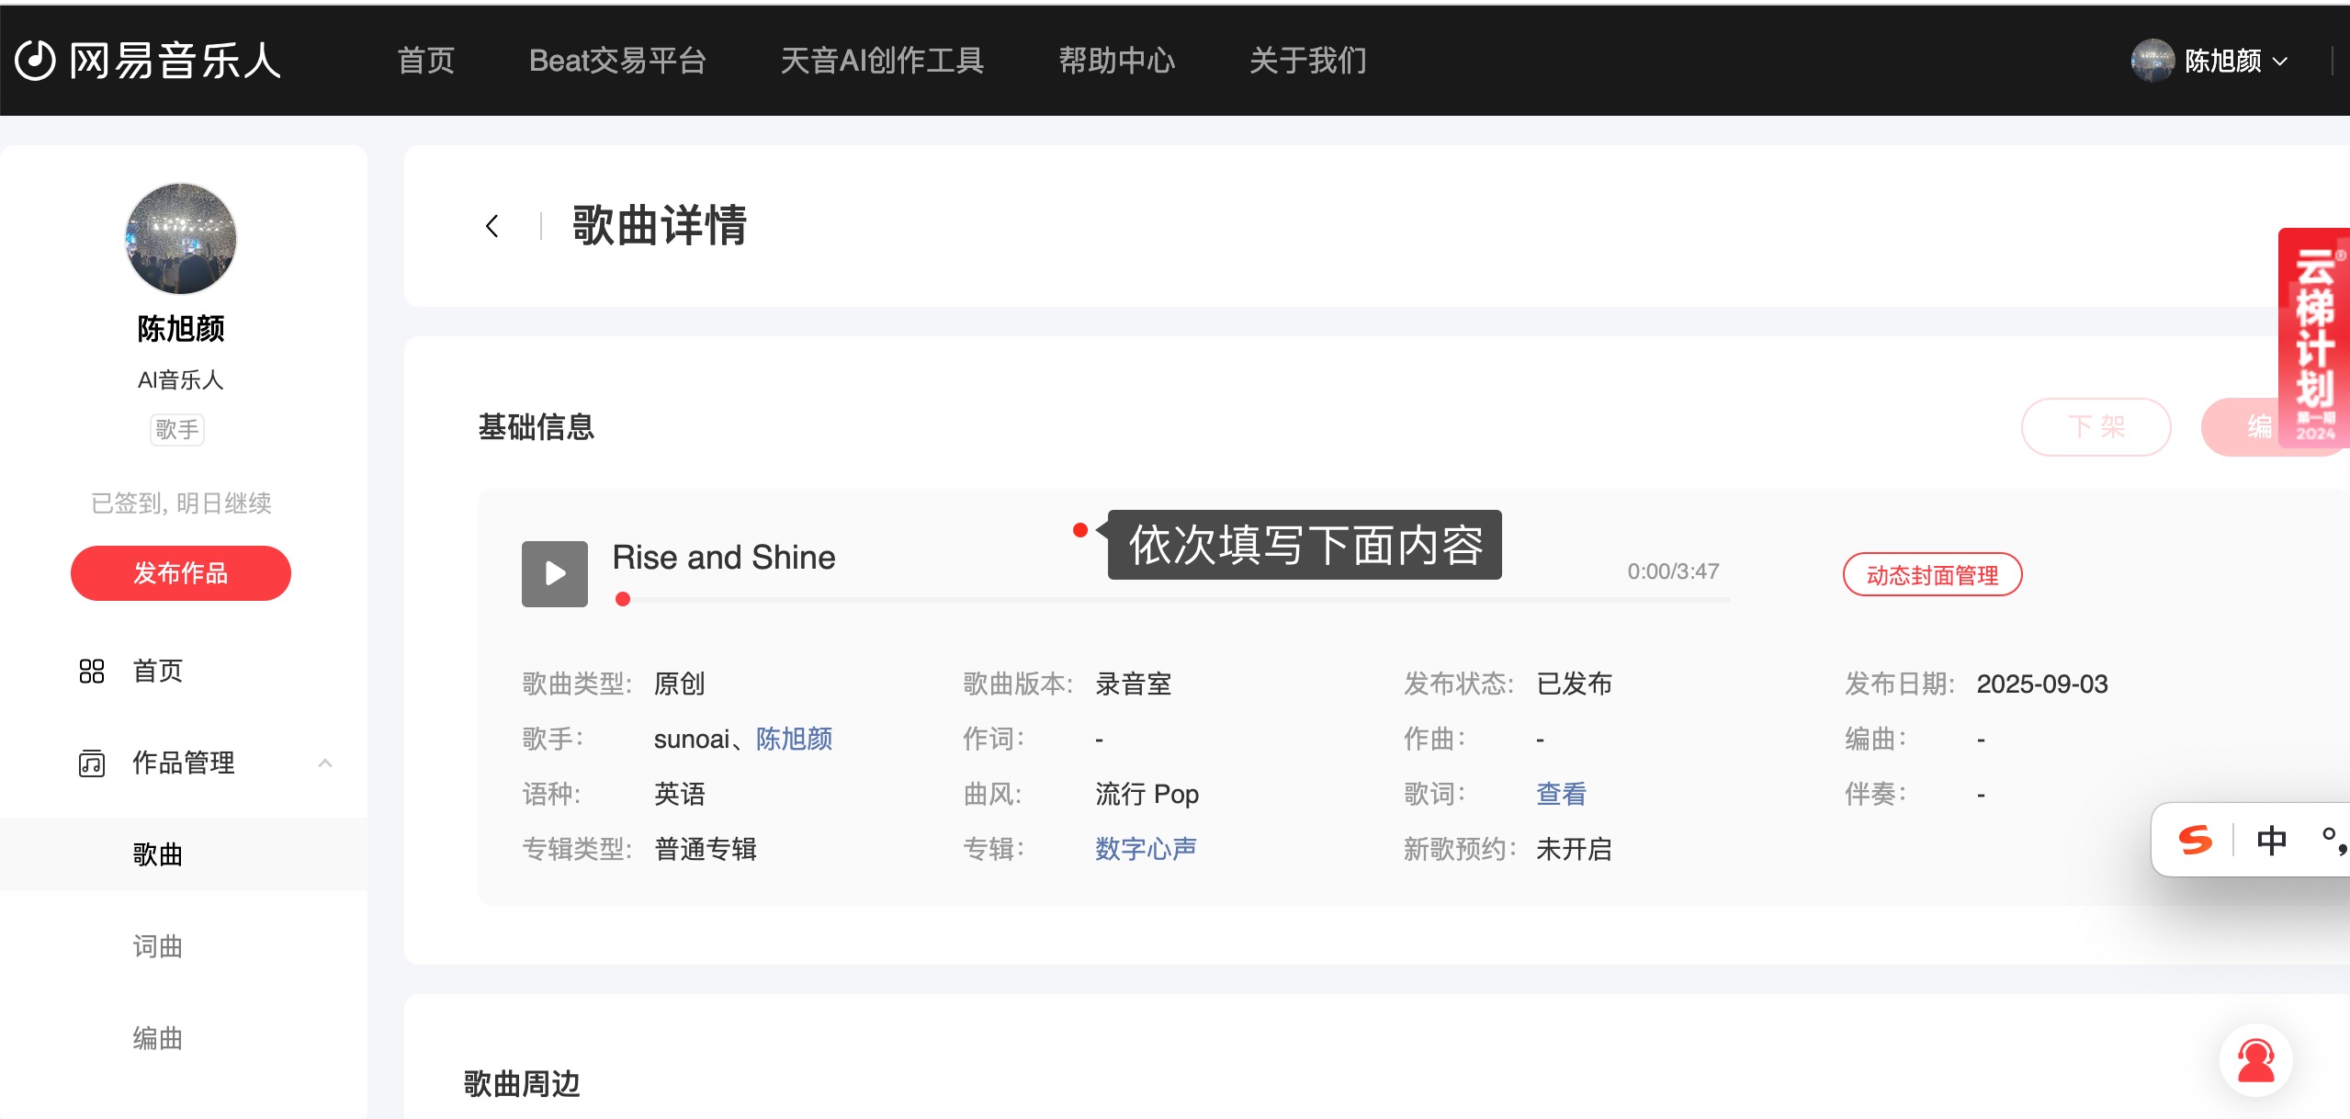The height and width of the screenshot is (1119, 2350).
Task: Open the album link 数字心声
Action: click(x=1146, y=849)
